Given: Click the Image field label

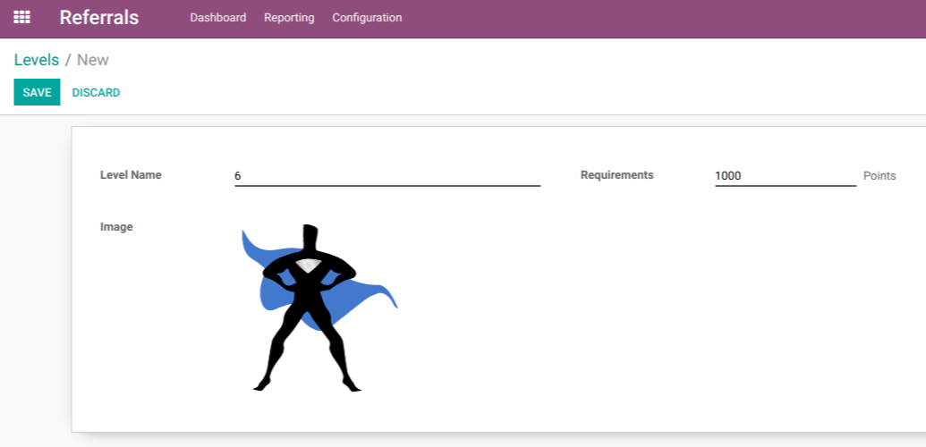Looking at the screenshot, I should point(116,227).
